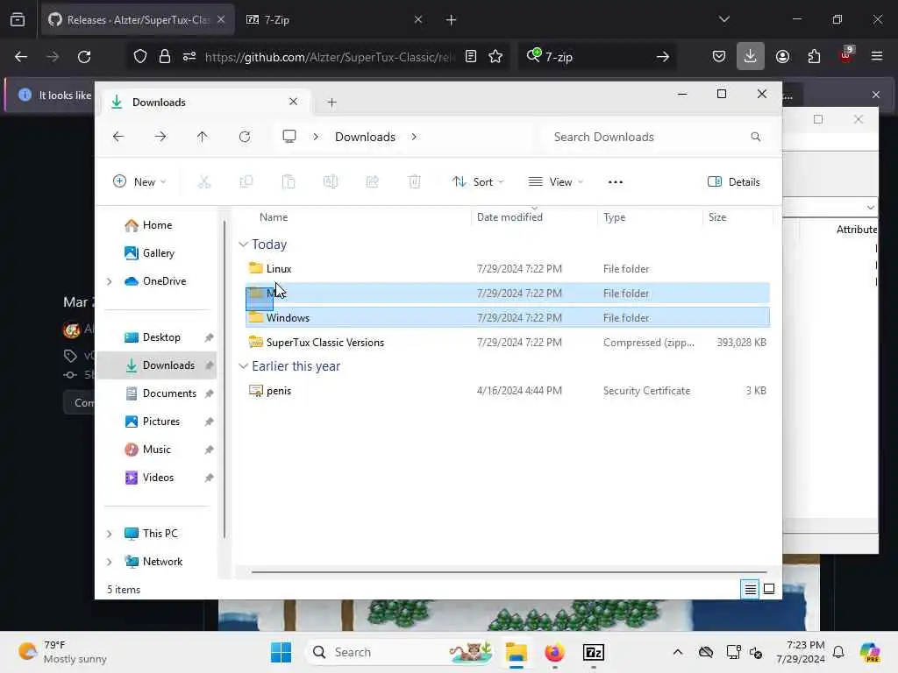The image size is (898, 673).
Task: Open Firefox downloads panel icon
Action: [x=751, y=56]
